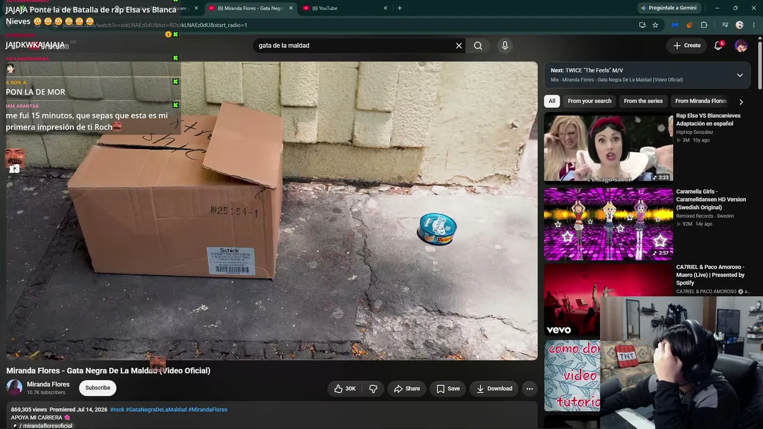Viewport: 763px width, 429px height.
Task: Open a new browser tab
Action: (399, 8)
